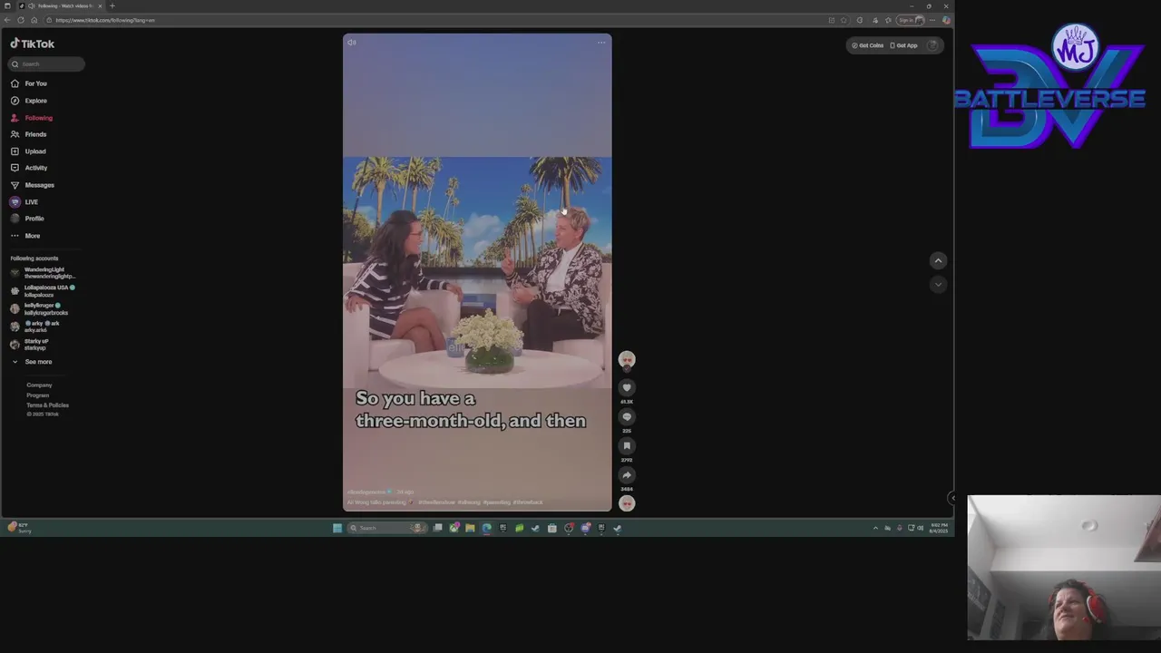Image resolution: width=1161 pixels, height=653 pixels.
Task: Open Windows Start menu
Action: point(337,528)
